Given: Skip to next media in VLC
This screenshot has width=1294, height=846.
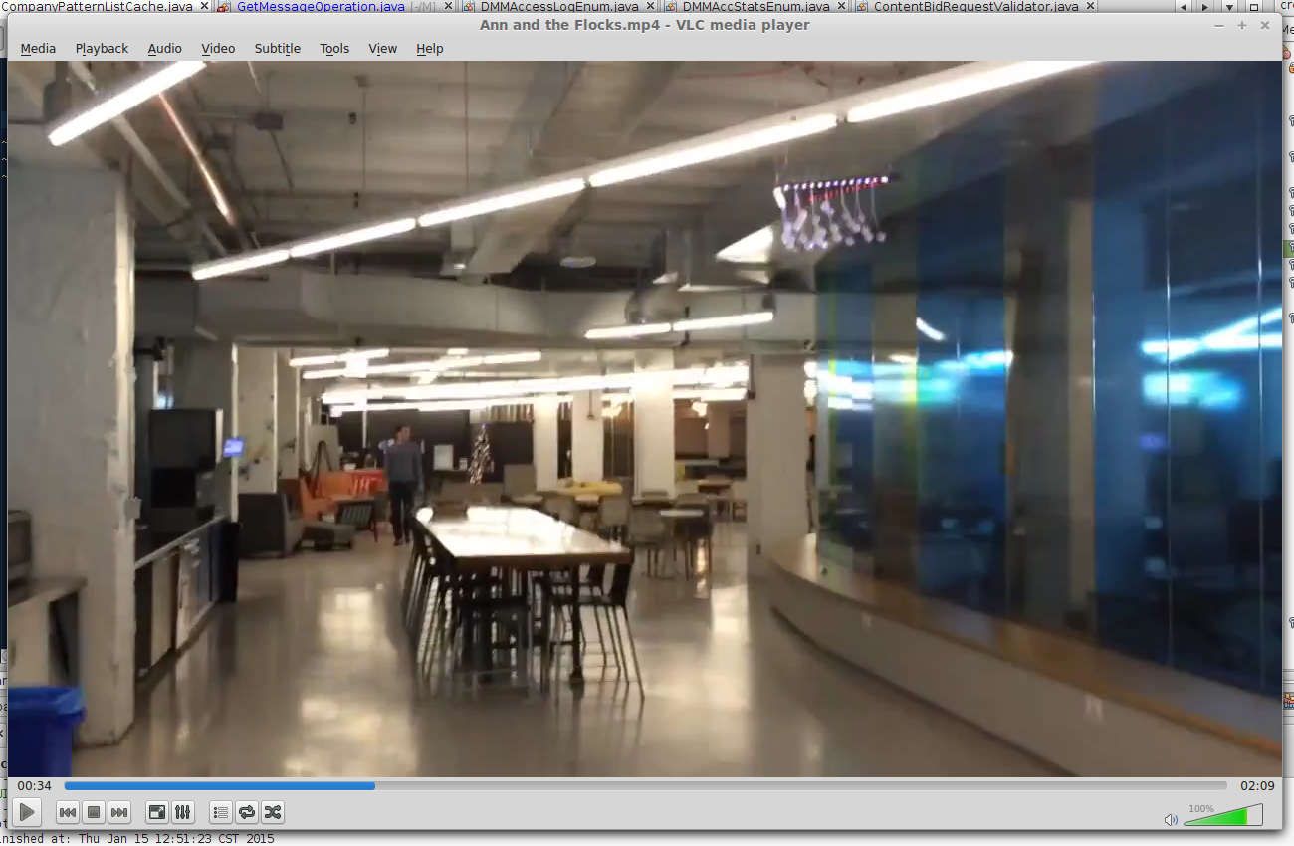Looking at the screenshot, I should 119,812.
